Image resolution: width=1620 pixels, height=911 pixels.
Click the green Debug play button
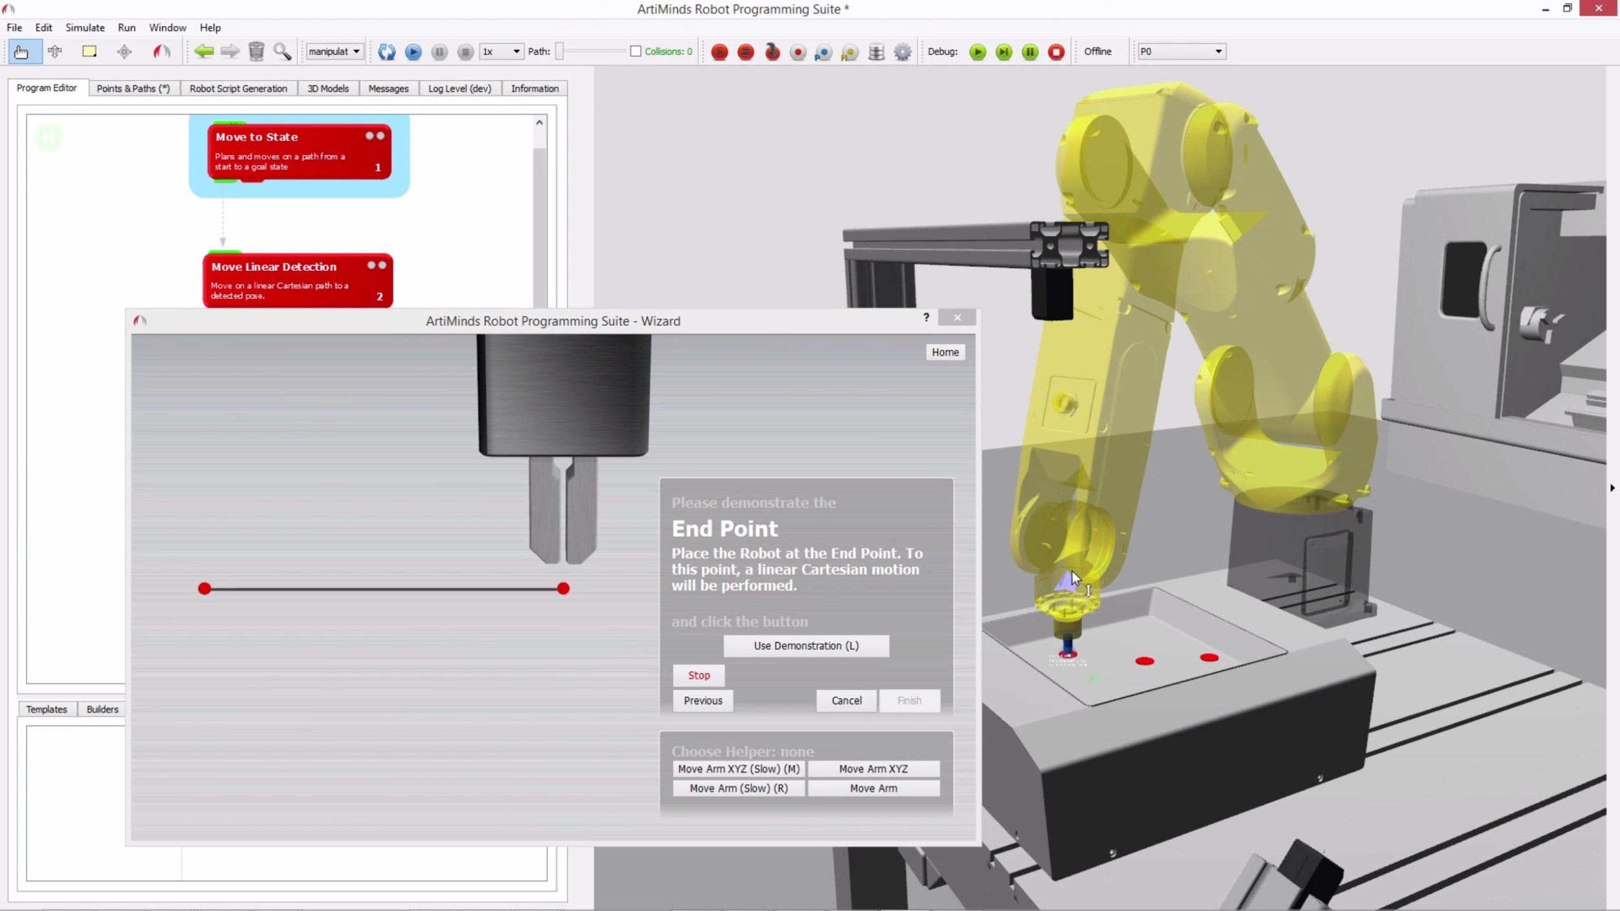pos(977,51)
